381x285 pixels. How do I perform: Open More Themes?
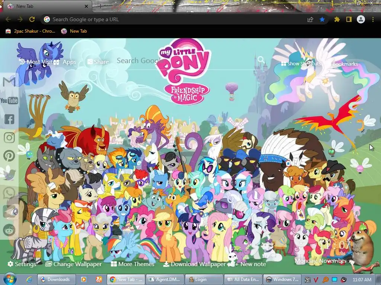132,264
